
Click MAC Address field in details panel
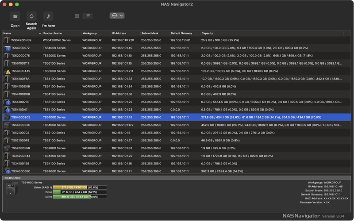pyautogui.click(x=326, y=198)
